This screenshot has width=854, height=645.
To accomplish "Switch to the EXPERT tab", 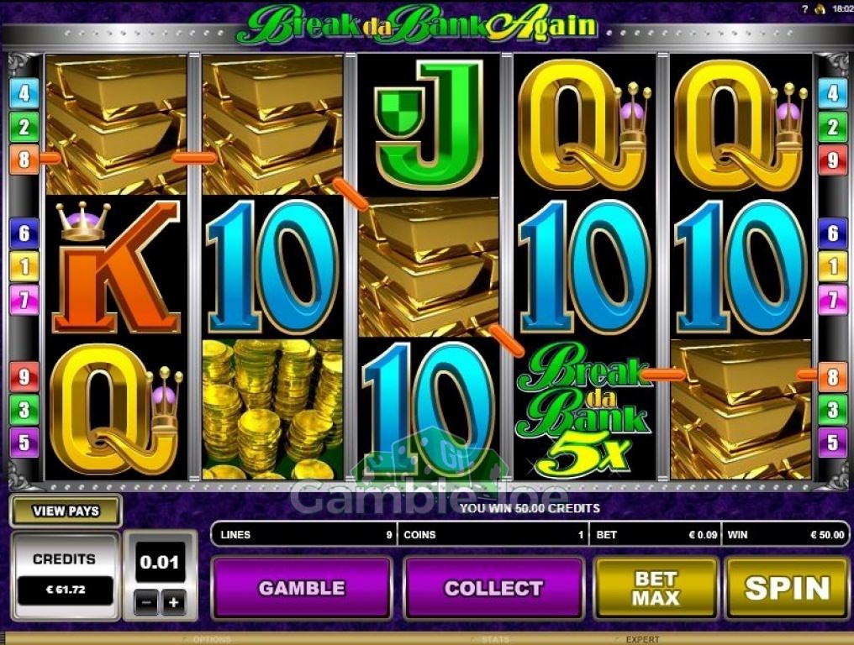I will tap(642, 640).
